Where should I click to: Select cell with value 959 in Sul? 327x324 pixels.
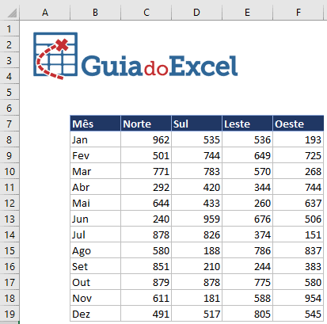click(x=196, y=219)
